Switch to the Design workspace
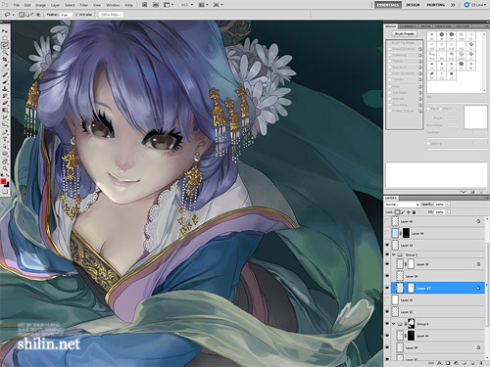Image resolution: width=490 pixels, height=367 pixels. click(413, 5)
